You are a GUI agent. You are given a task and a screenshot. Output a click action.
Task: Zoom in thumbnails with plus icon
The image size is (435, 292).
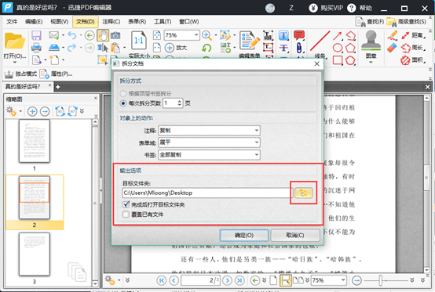[32, 111]
